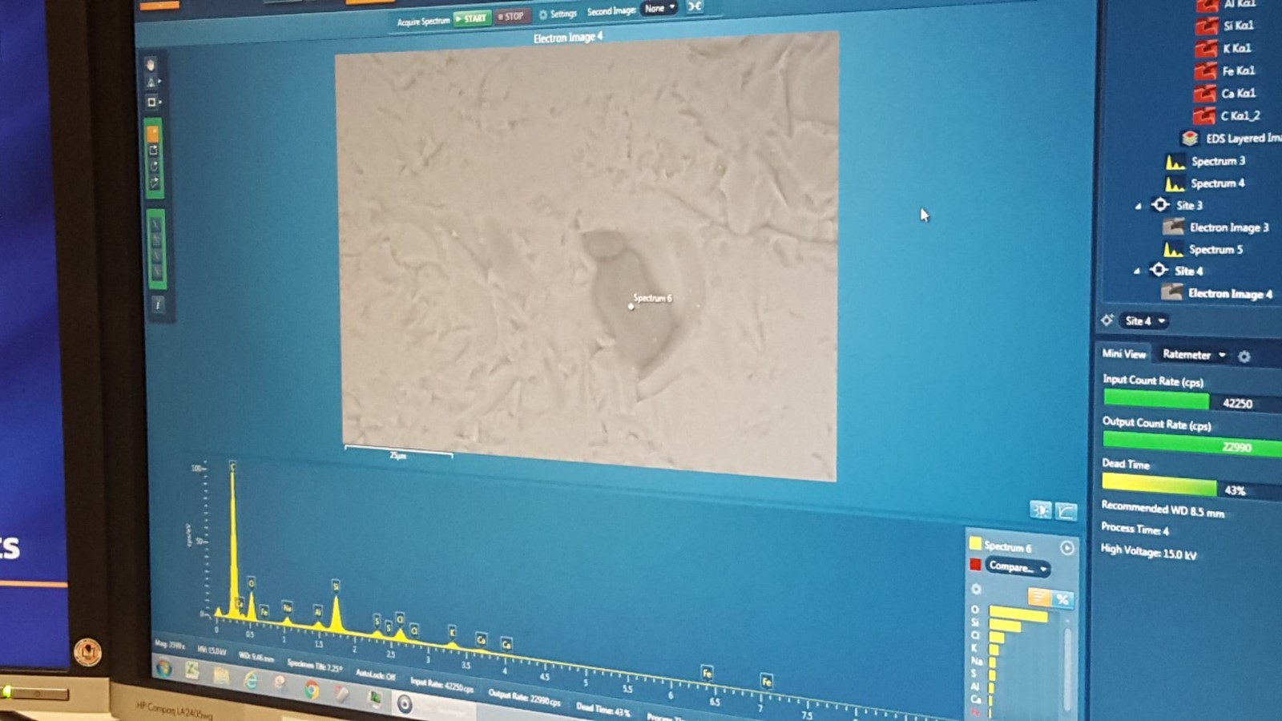Open the gear settings in element list panel
Viewport: 1282px width, 721px height.
point(976,589)
